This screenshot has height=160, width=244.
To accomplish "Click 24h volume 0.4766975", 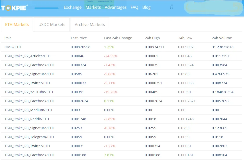I will (x=220, y=74).
